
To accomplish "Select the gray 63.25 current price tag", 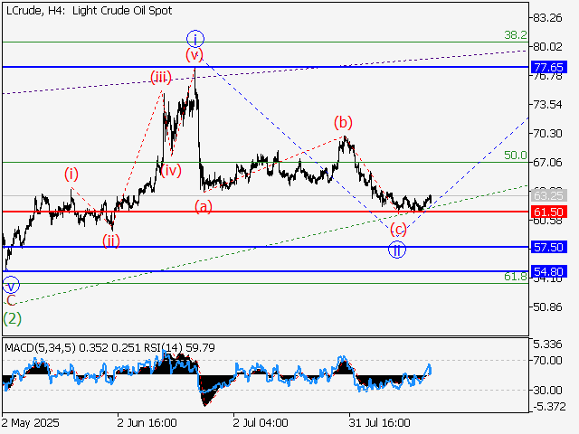I will click(549, 195).
